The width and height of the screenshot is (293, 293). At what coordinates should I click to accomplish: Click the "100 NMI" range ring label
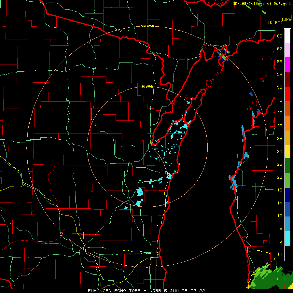pos(147,26)
